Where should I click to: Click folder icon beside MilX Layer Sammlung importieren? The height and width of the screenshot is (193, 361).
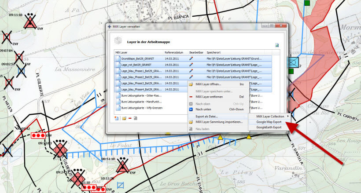(191, 122)
